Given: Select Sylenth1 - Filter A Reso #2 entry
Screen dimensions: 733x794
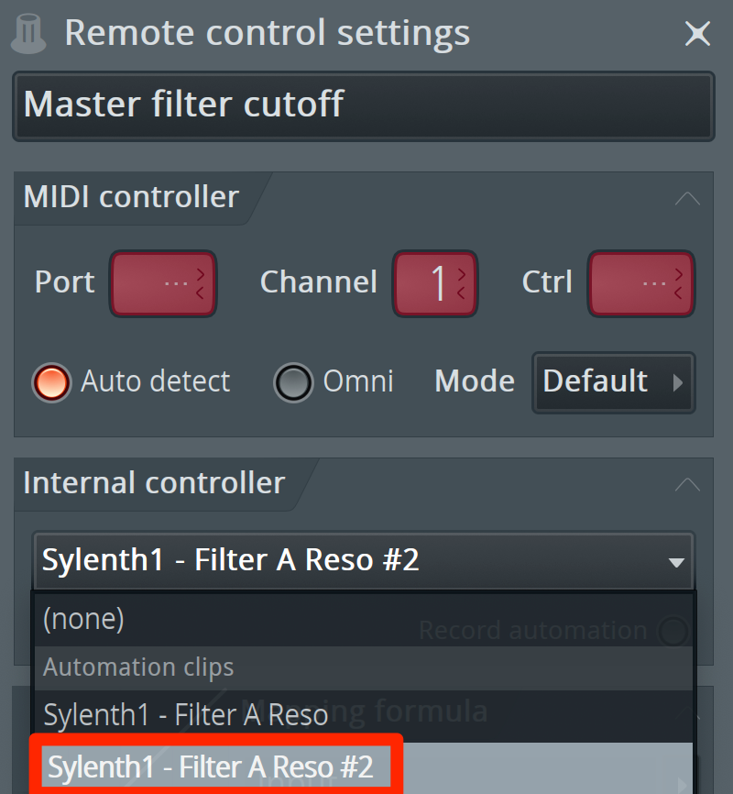Looking at the screenshot, I should pyautogui.click(x=363, y=767).
